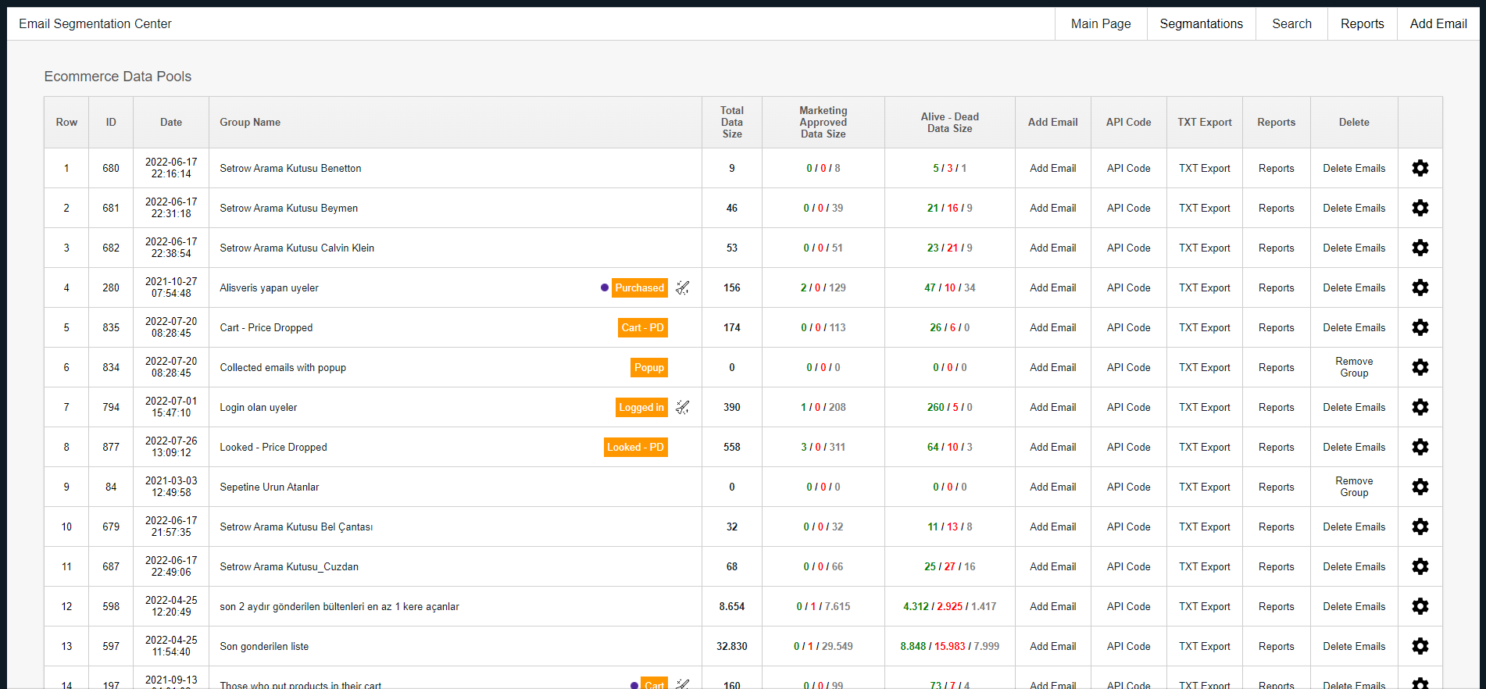Image resolution: width=1486 pixels, height=689 pixels.
Task: Delete Emails in ID 598 row
Action: tap(1354, 606)
